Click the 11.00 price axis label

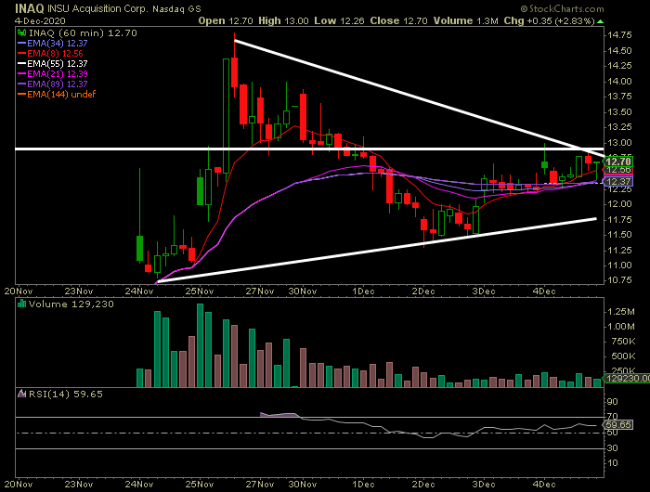tap(619, 265)
